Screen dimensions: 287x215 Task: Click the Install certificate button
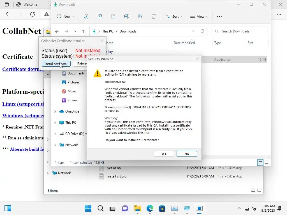[56, 64]
